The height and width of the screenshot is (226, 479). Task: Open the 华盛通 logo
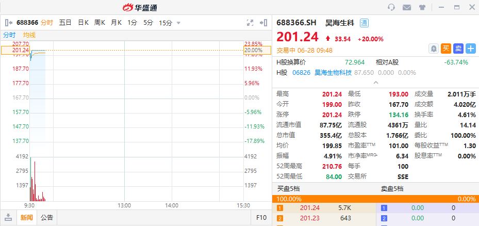click(140, 7)
